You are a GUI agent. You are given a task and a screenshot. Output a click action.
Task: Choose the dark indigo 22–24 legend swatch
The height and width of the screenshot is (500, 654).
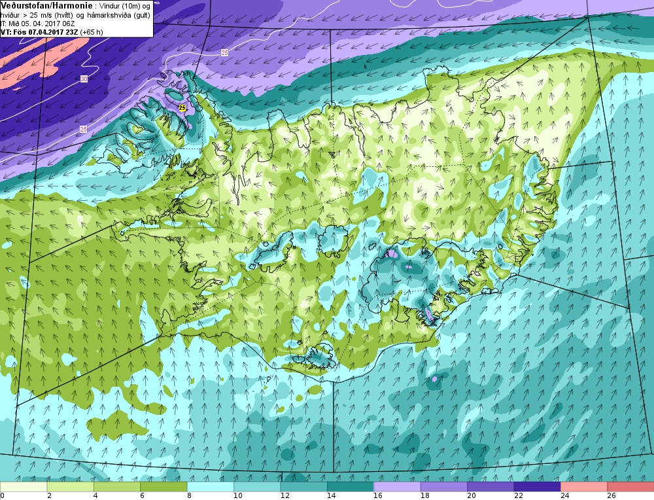coord(538,487)
